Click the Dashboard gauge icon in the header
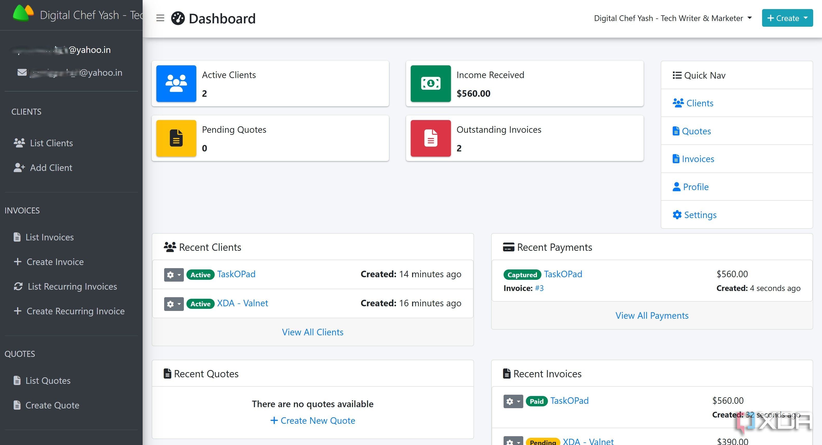The image size is (822, 445). coord(178,18)
